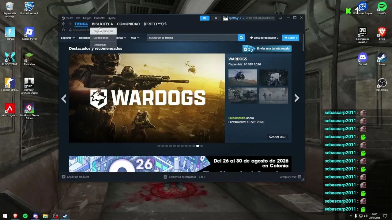Screen dimensions: 392x220
Task: Open the Carro shopping cart button
Action: 291,38
